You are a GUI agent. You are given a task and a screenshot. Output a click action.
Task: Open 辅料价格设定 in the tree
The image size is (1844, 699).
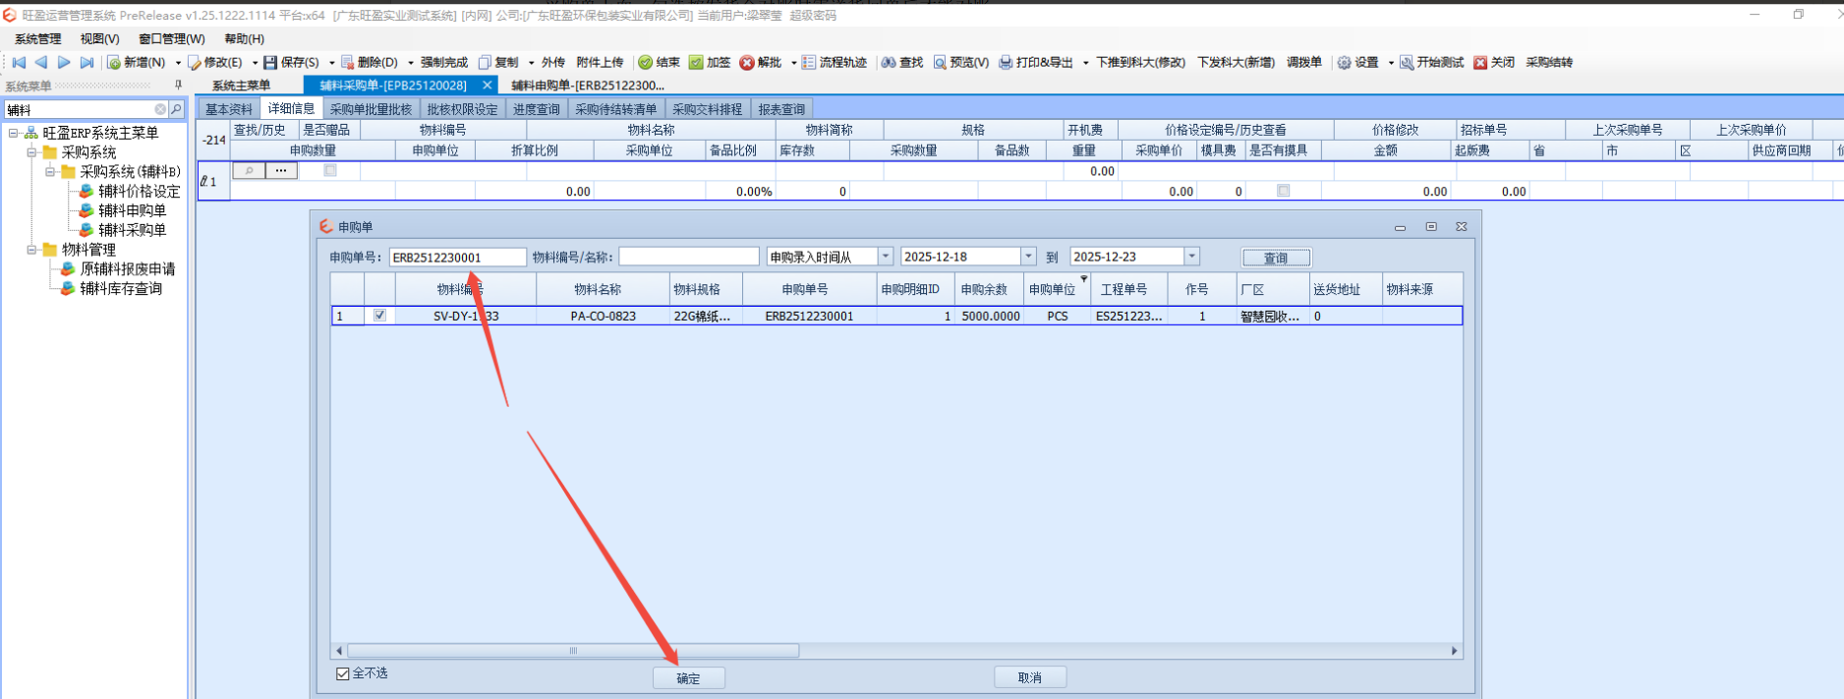click(139, 191)
